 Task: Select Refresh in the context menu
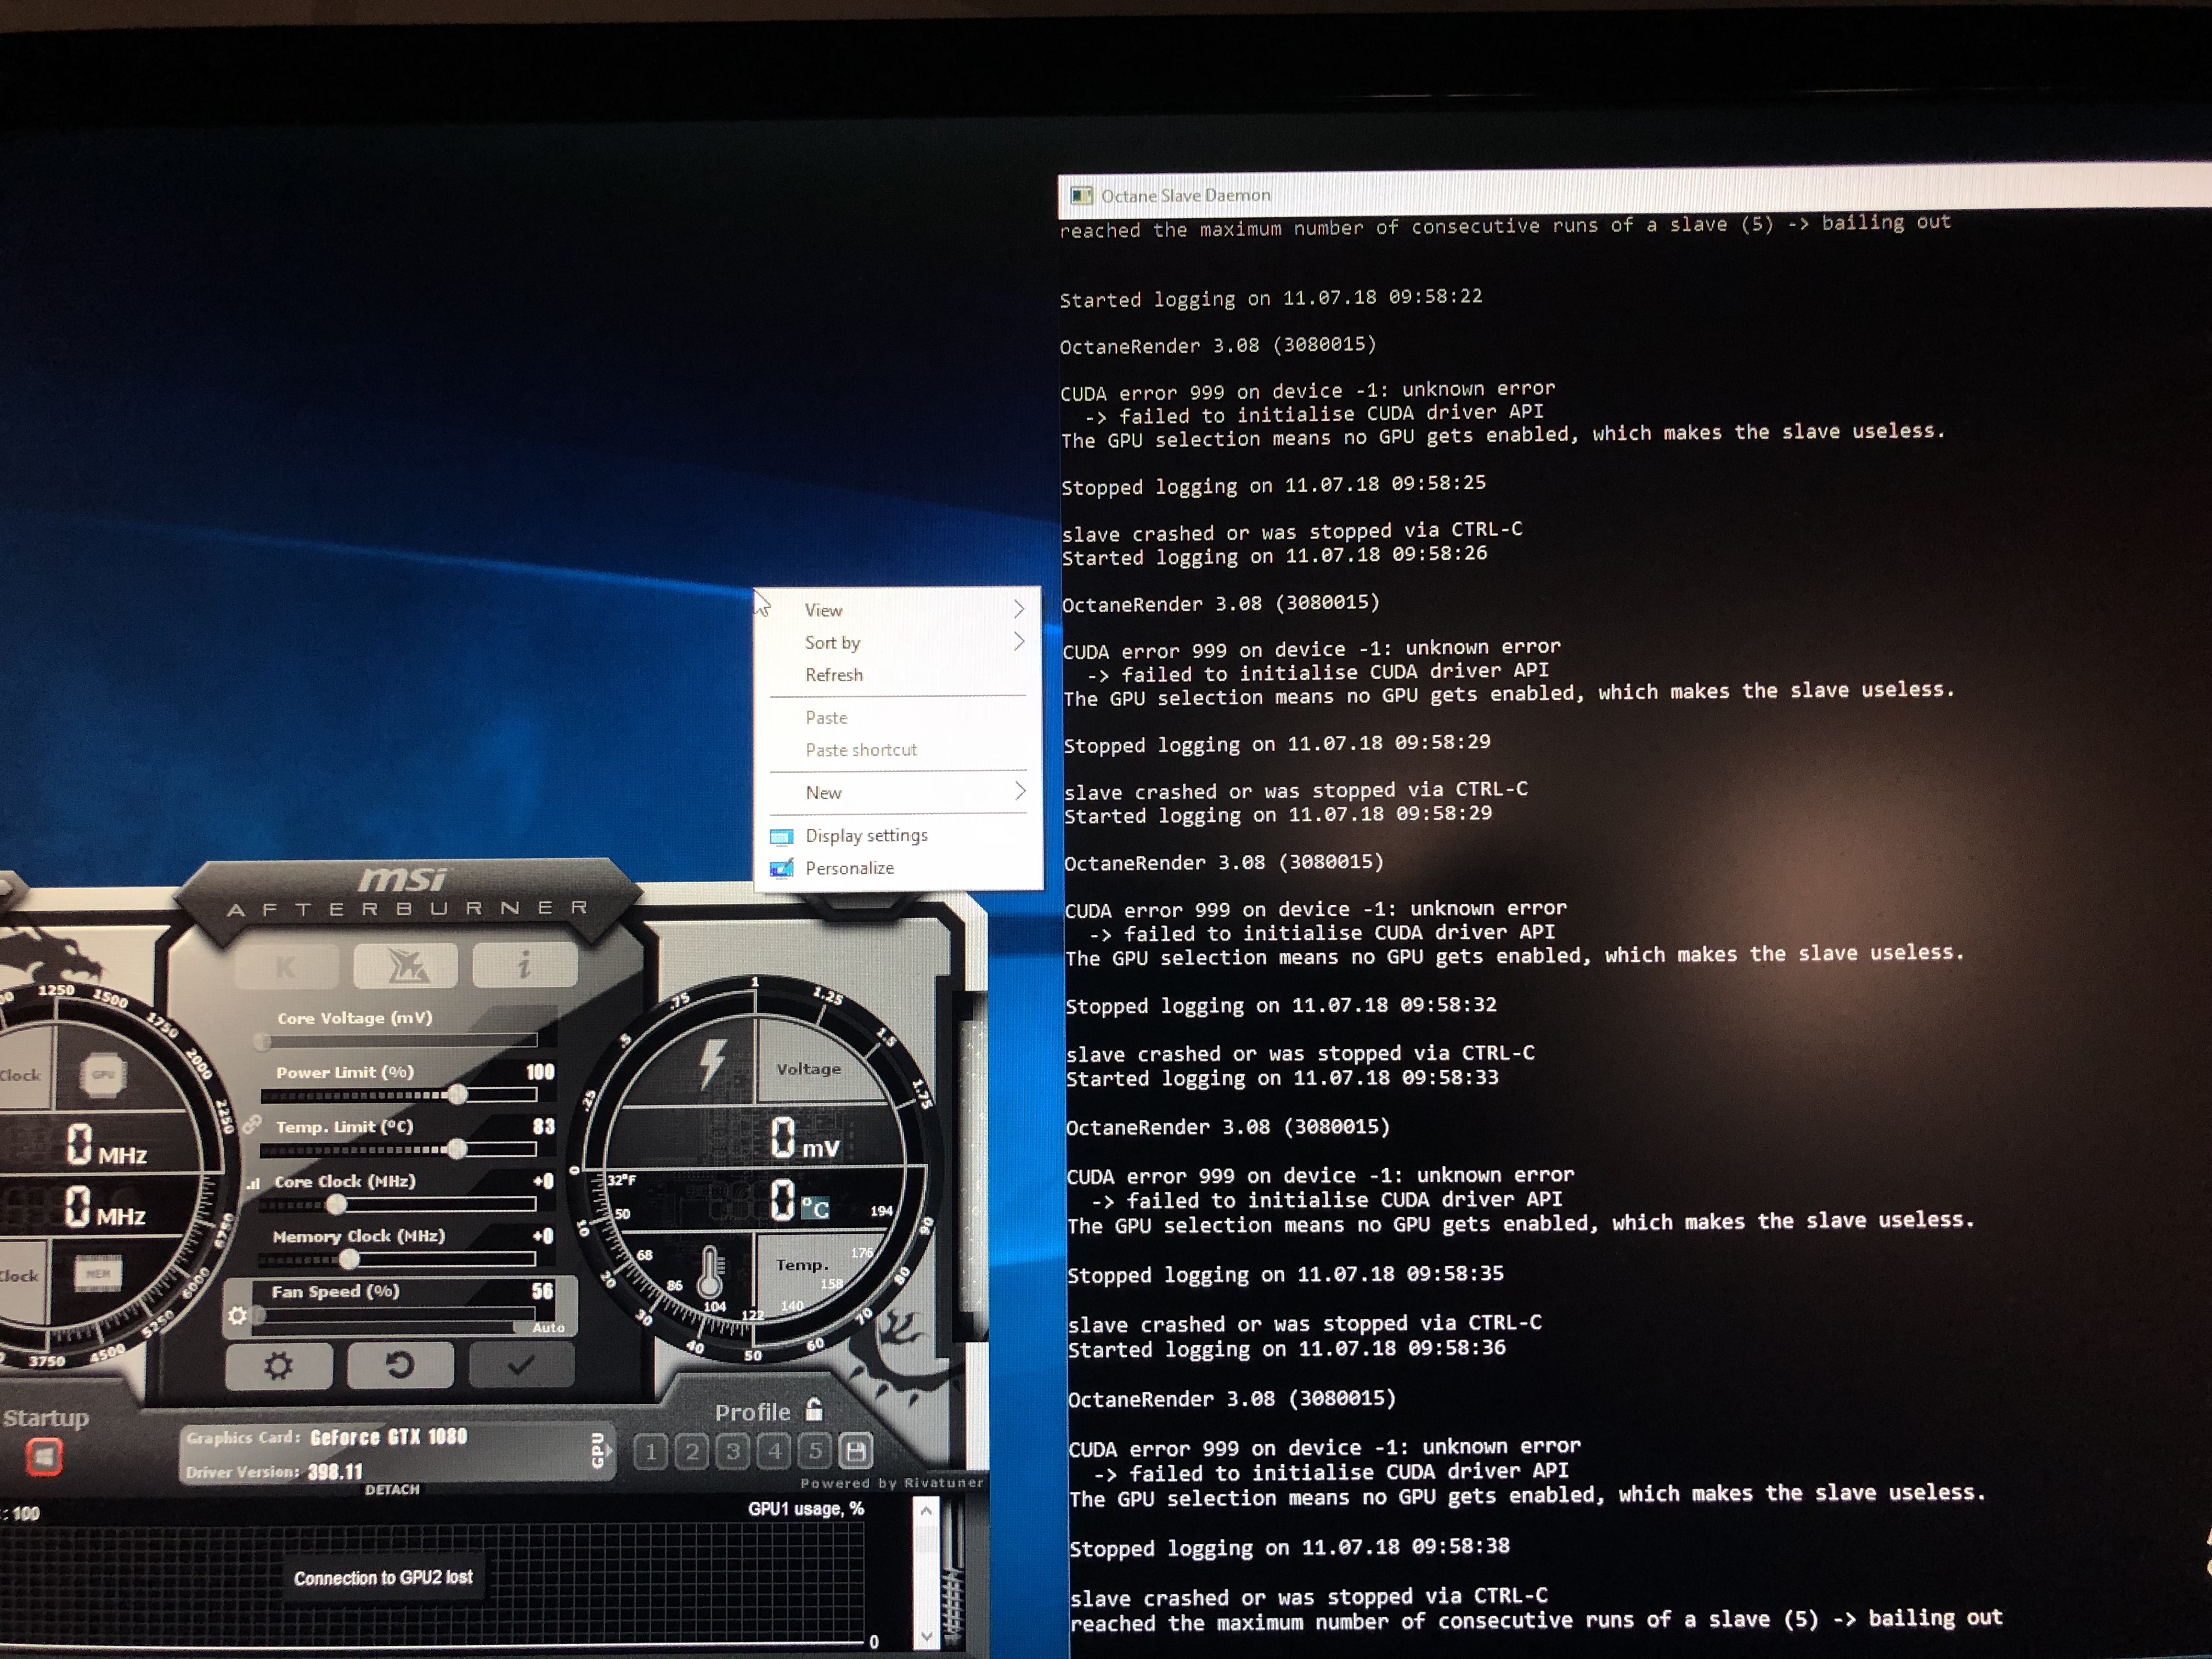pos(834,675)
